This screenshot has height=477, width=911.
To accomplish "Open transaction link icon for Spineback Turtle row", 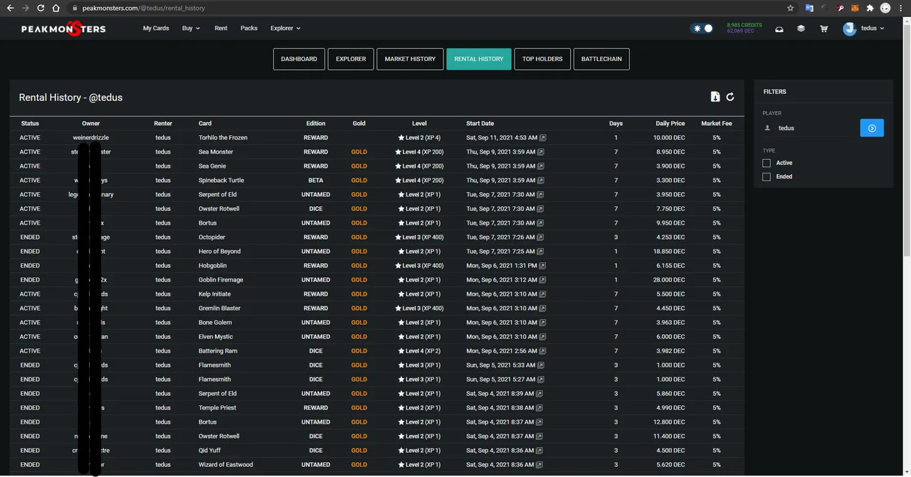I will click(x=540, y=180).
